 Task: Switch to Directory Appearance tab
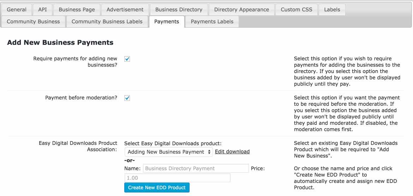click(x=241, y=10)
